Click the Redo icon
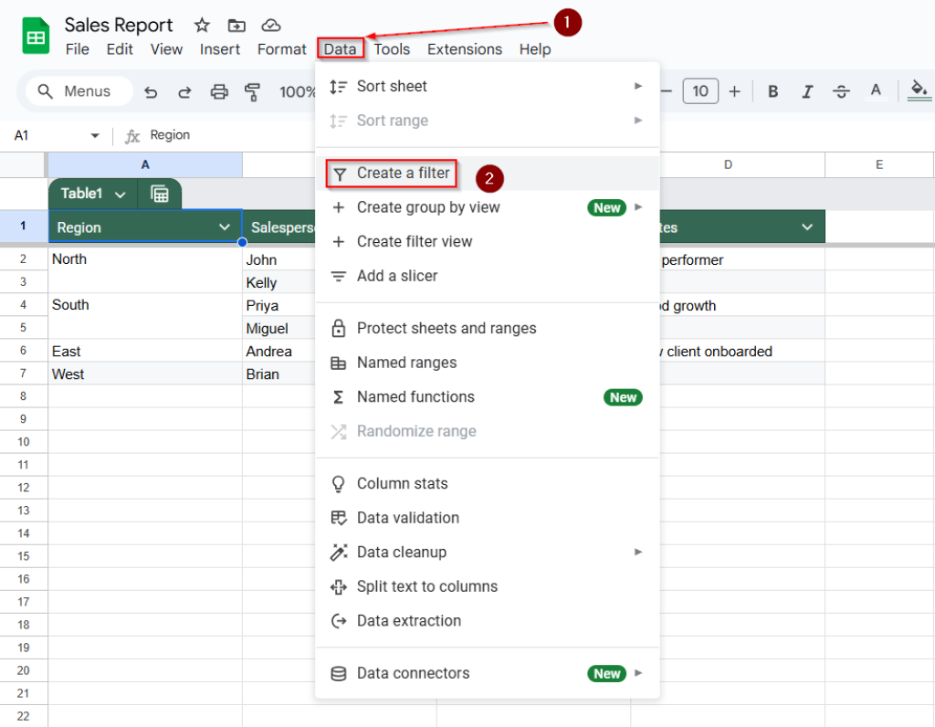This screenshot has width=935, height=727. 186,91
